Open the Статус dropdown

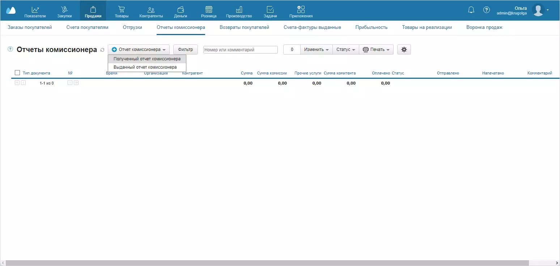(346, 50)
